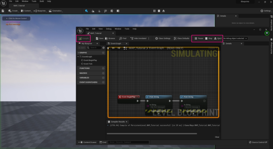Select the My Blueprint tab
This screenshot has height=149, width=273.
(x=87, y=43)
